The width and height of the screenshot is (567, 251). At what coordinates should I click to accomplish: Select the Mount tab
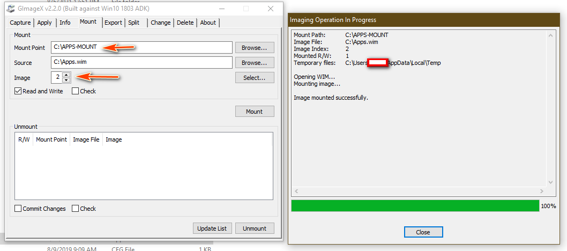coord(88,21)
